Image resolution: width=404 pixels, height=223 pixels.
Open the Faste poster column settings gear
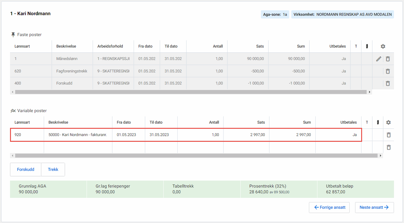coord(383,46)
